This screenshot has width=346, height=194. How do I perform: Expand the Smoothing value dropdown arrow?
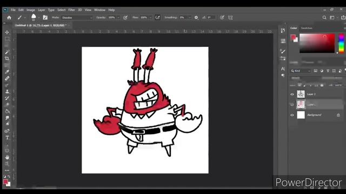tap(190, 18)
